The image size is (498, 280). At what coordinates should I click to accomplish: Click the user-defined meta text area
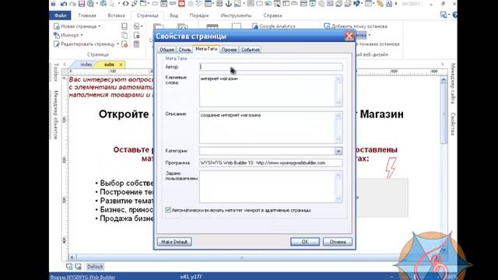[x=271, y=187]
